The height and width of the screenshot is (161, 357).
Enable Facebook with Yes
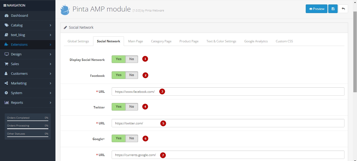tap(119, 75)
